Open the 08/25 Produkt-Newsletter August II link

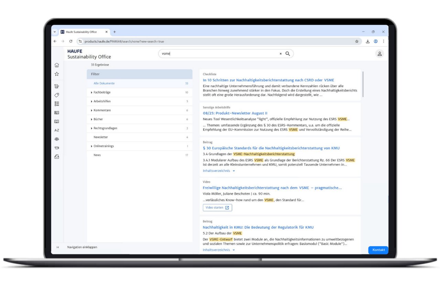pos(235,113)
